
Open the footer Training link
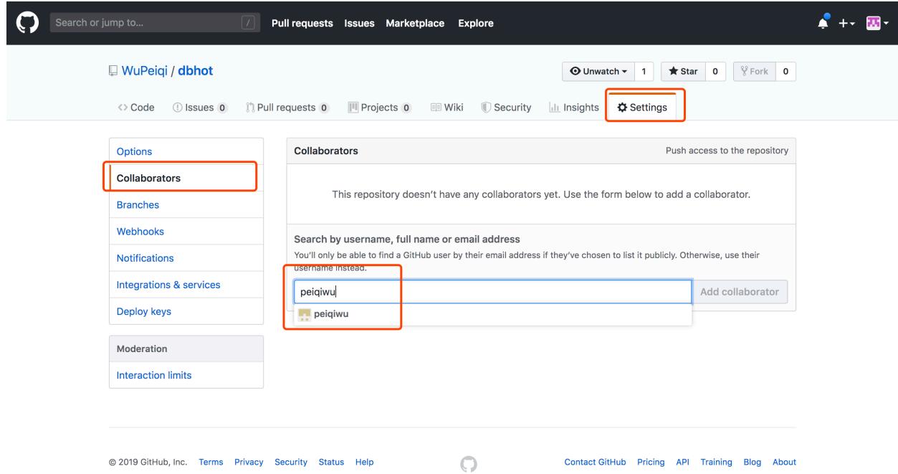click(x=717, y=461)
